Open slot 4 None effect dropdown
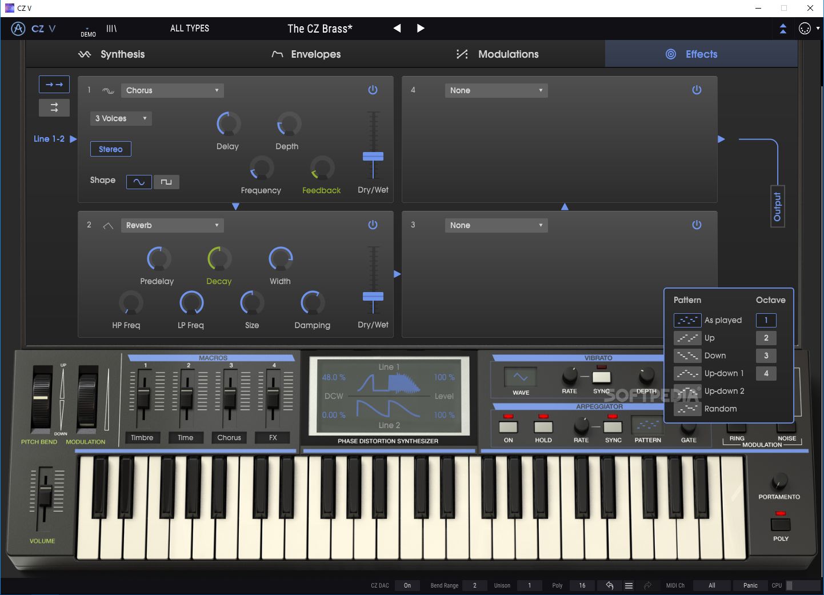This screenshot has width=824, height=595. click(x=496, y=90)
